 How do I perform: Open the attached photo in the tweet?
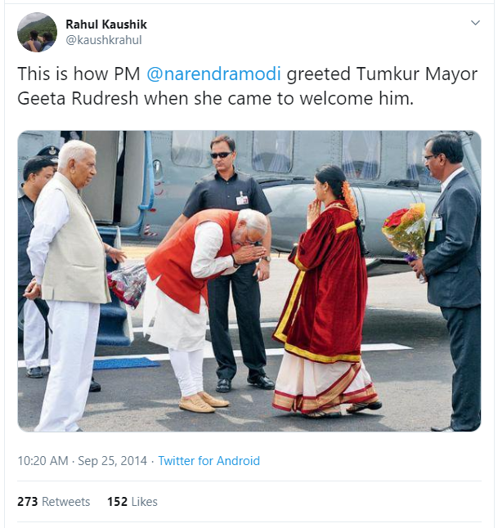coord(249,281)
